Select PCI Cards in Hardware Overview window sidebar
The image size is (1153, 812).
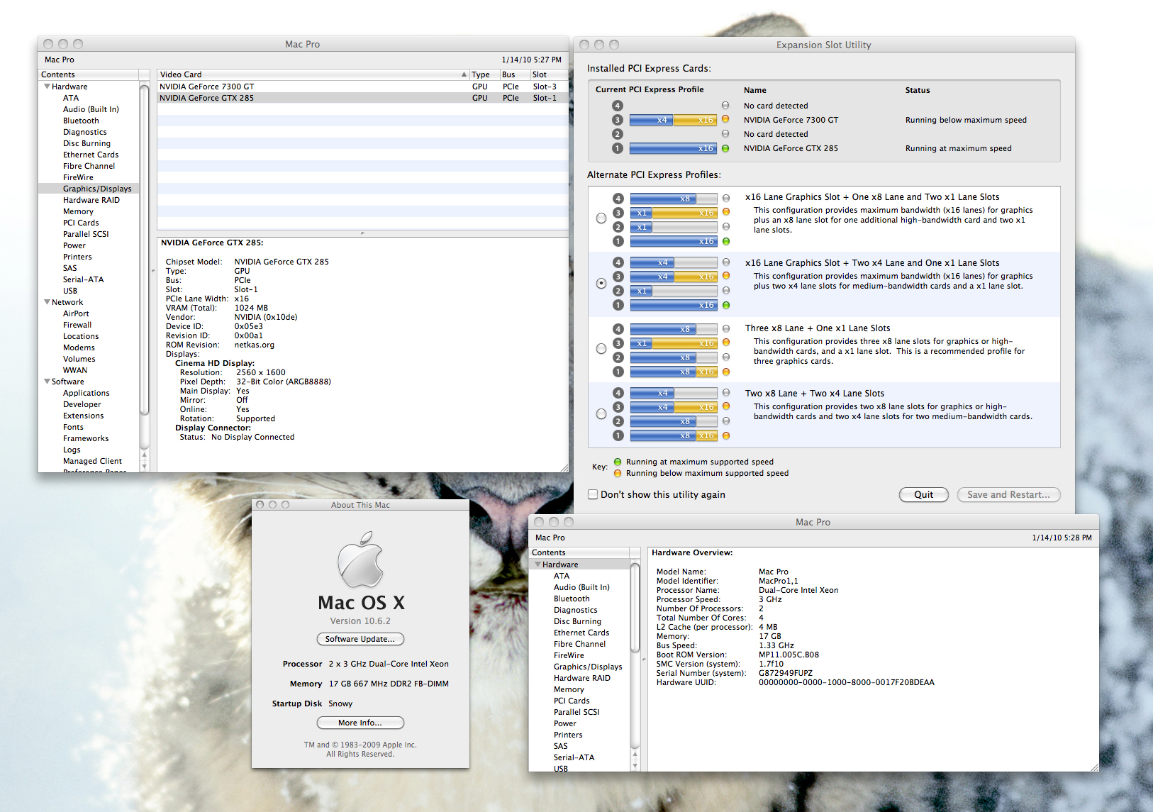(x=572, y=701)
